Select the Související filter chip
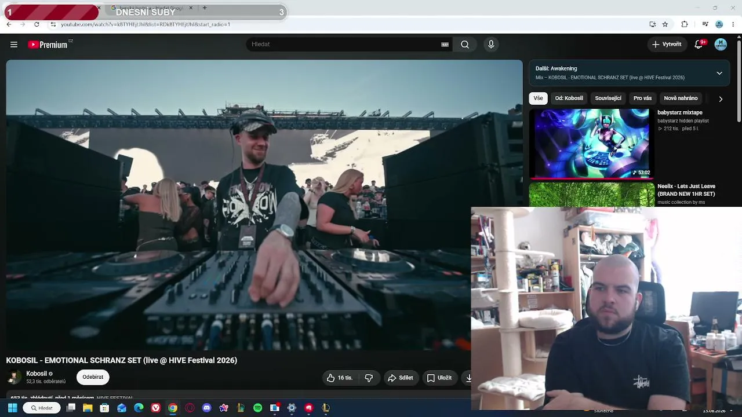 pyautogui.click(x=608, y=98)
